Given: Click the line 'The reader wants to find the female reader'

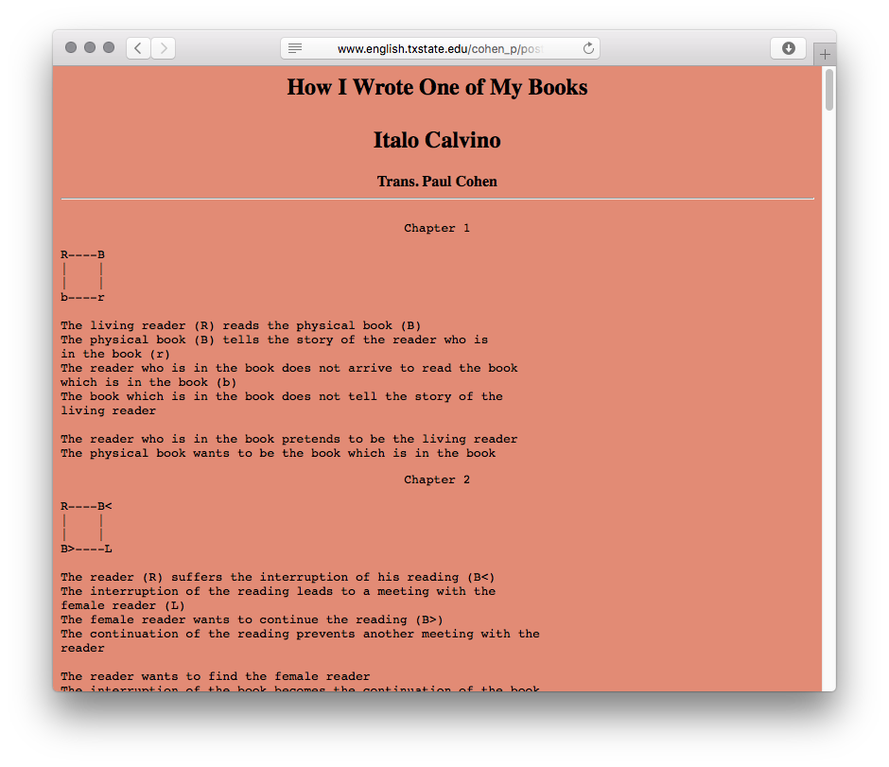Looking at the screenshot, I should [x=216, y=676].
